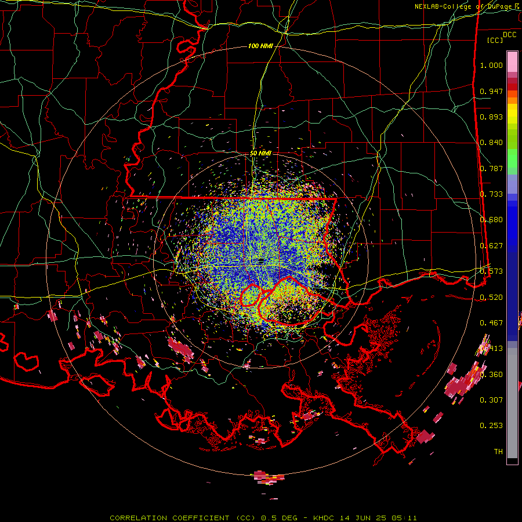Viewport: 522px width, 522px height.
Task: Select the 0.733 color scale label
Action: (491, 194)
